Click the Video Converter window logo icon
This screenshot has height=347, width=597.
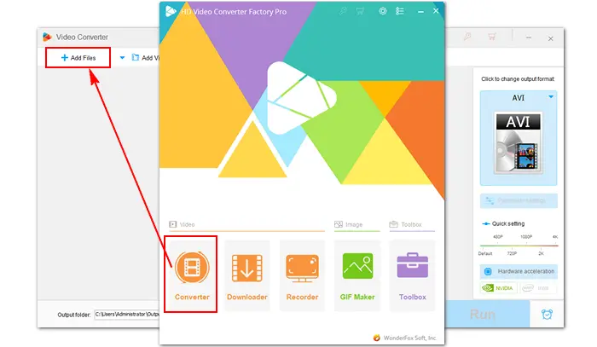[x=47, y=37]
